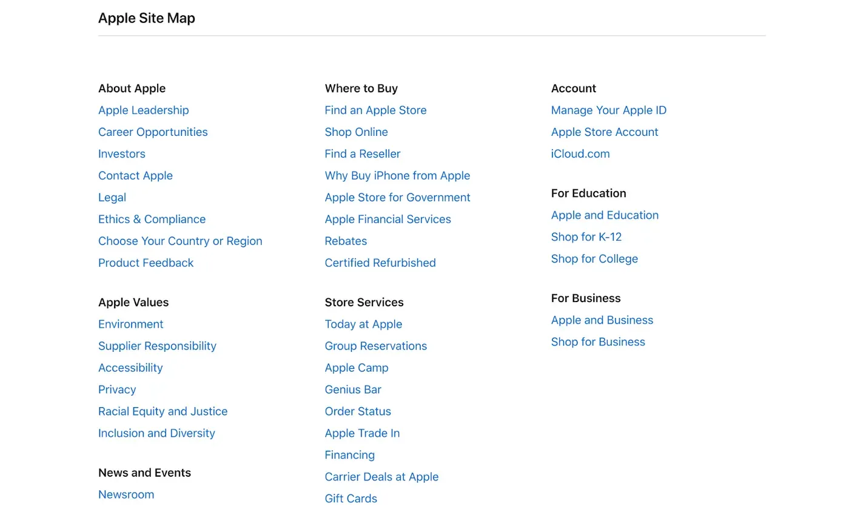Screen dimensions: 849x509
Task: Open Apple and Education link
Action: pyautogui.click(x=605, y=215)
